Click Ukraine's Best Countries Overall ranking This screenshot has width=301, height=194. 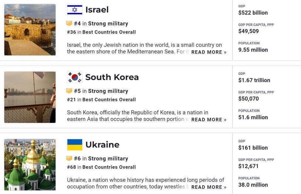pos(109,167)
